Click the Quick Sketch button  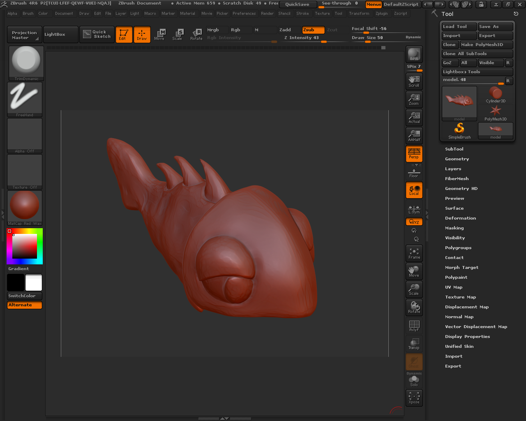[x=97, y=34]
